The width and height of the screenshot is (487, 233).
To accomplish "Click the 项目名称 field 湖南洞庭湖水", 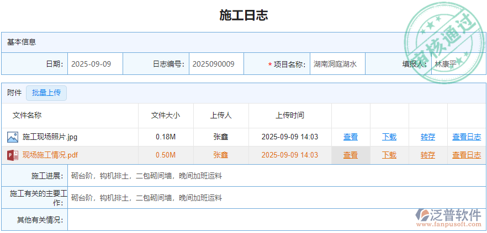I will pos(337,64).
